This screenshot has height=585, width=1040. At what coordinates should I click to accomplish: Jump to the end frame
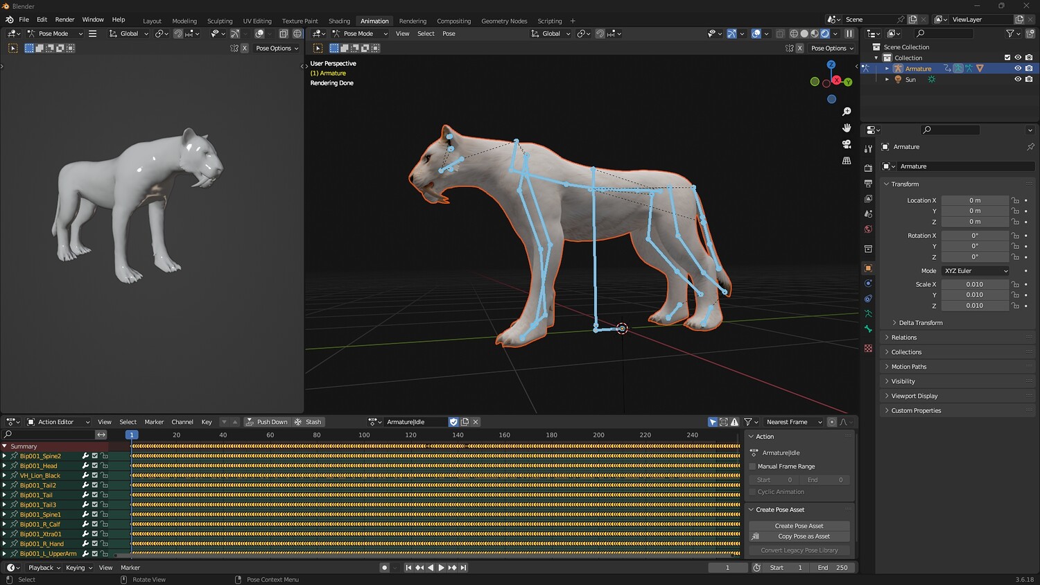(464, 568)
